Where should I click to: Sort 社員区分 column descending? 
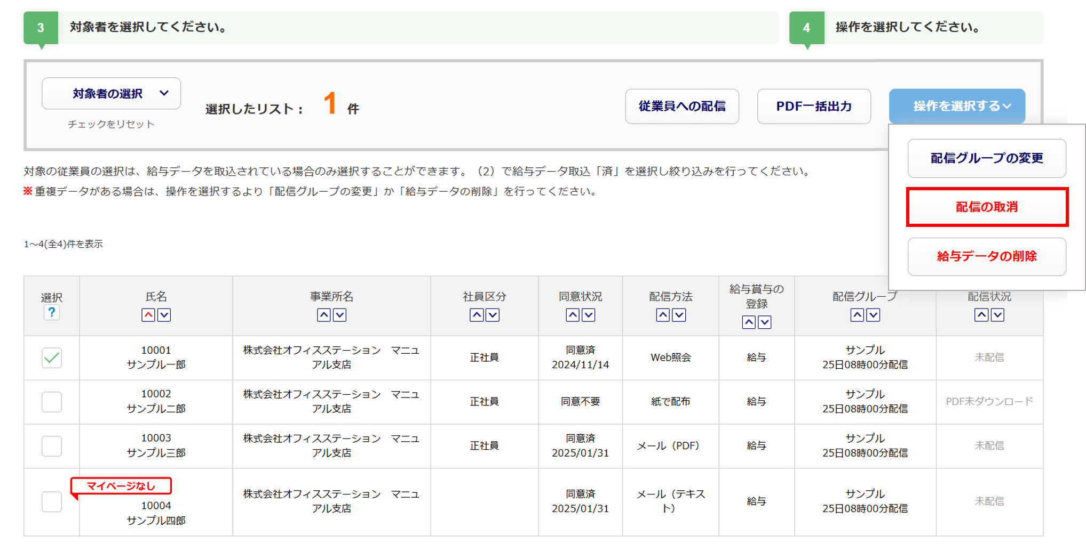point(493,315)
